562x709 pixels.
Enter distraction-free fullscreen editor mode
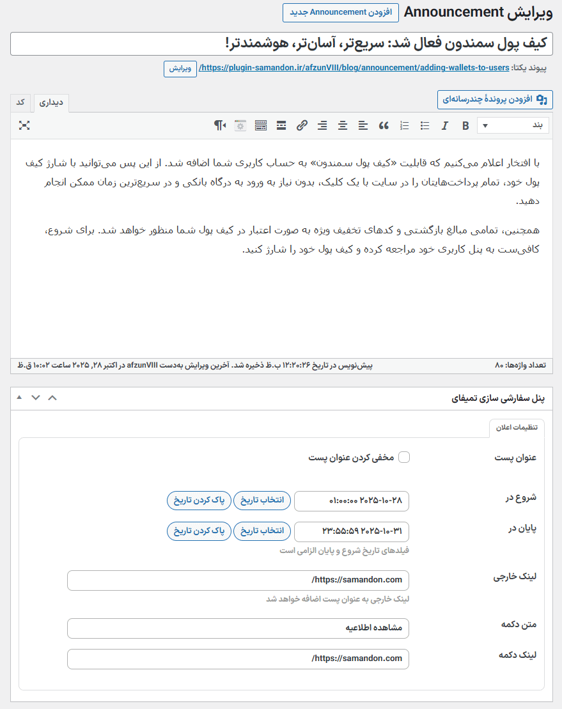click(x=24, y=125)
